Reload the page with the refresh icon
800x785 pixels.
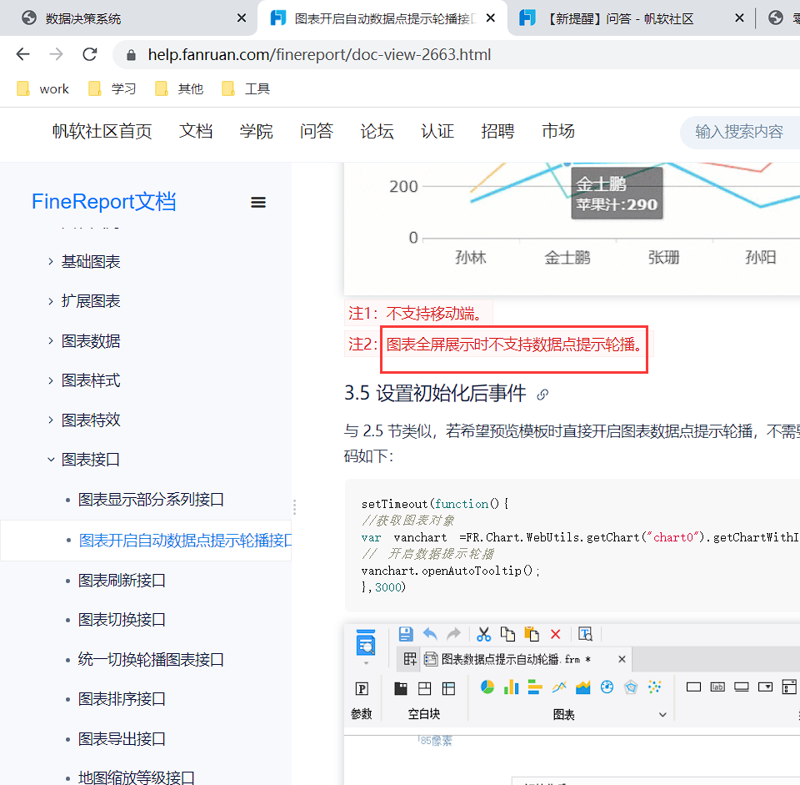point(89,55)
